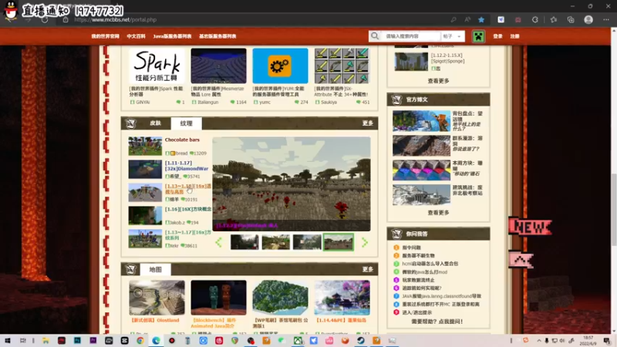This screenshot has width=617, height=347.
Task: Open Microsoft Edge from the taskbar
Action: [157, 341]
